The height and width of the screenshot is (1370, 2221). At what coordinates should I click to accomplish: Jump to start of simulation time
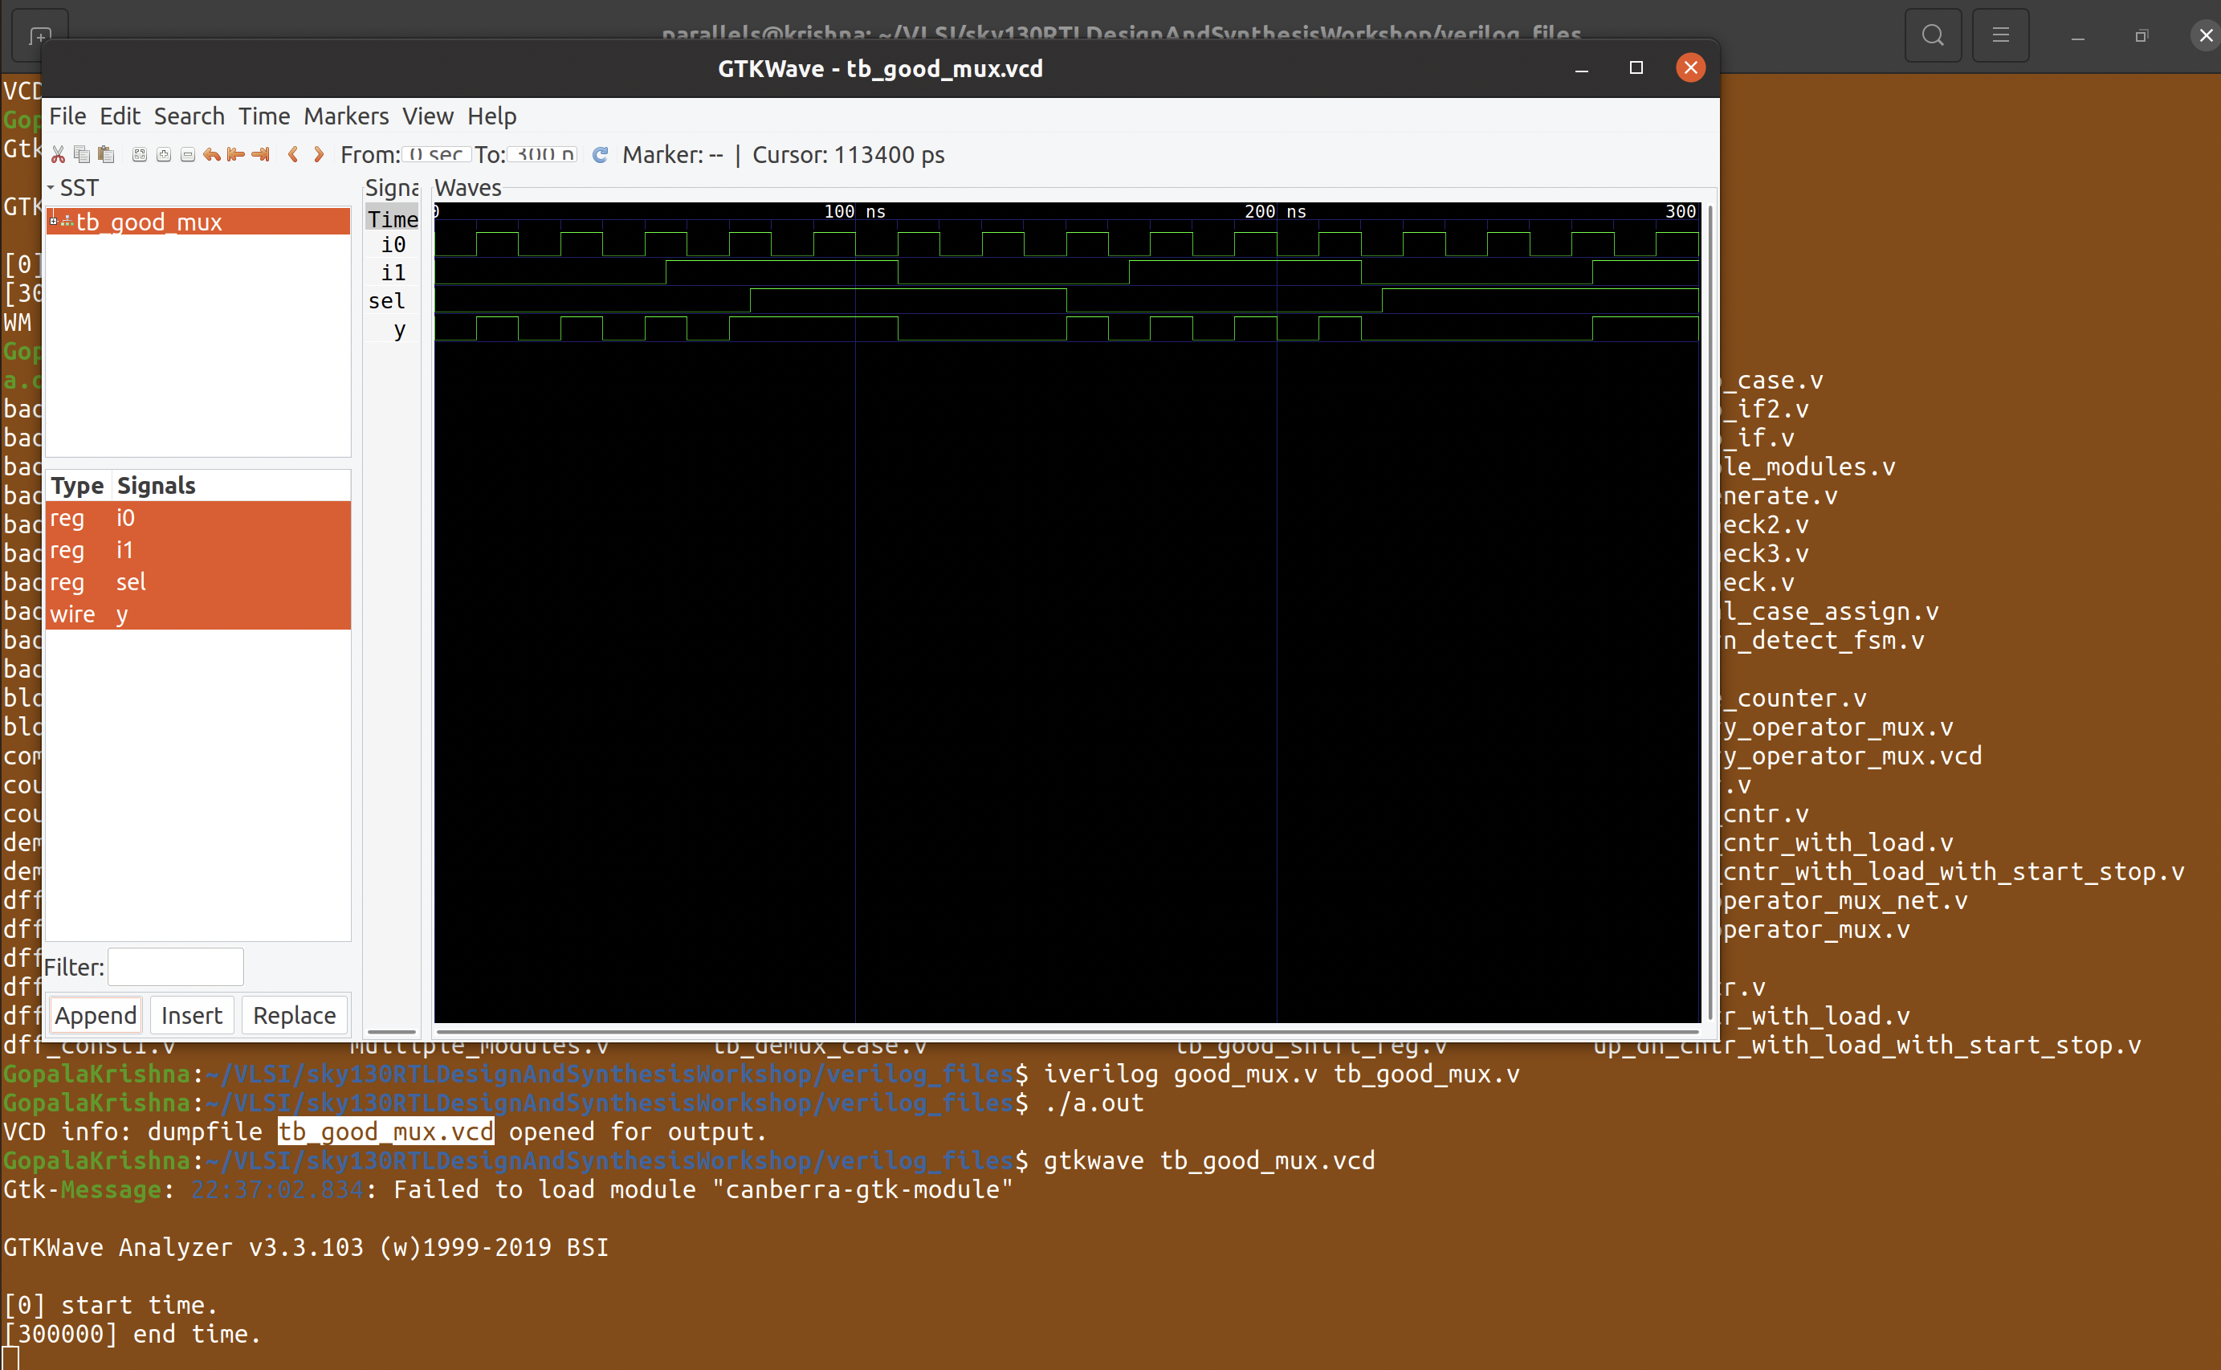[x=235, y=154]
